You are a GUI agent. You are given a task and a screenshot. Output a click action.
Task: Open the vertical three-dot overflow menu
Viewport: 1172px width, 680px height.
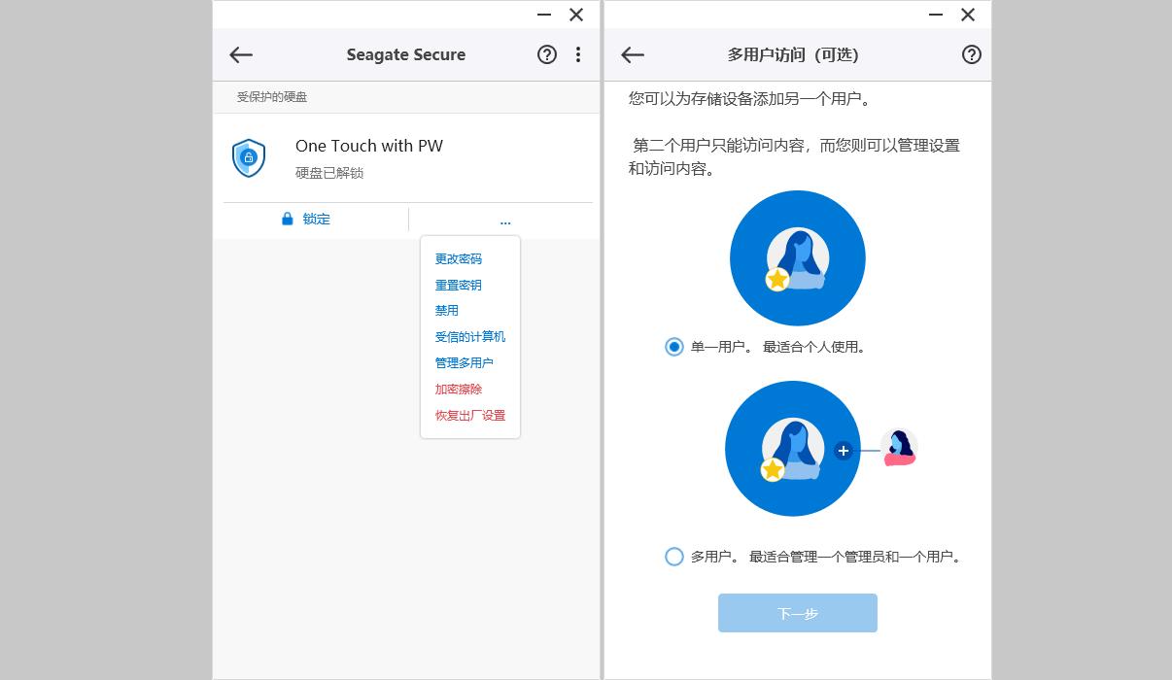pos(578,54)
